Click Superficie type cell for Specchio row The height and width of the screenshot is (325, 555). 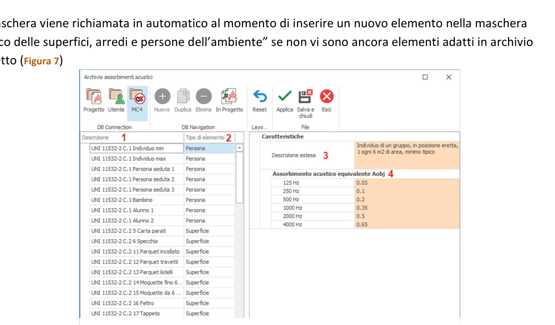[209, 241]
